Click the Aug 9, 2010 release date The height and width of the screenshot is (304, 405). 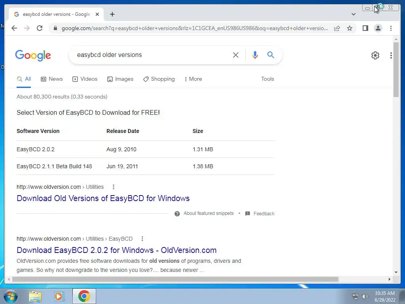point(121,149)
